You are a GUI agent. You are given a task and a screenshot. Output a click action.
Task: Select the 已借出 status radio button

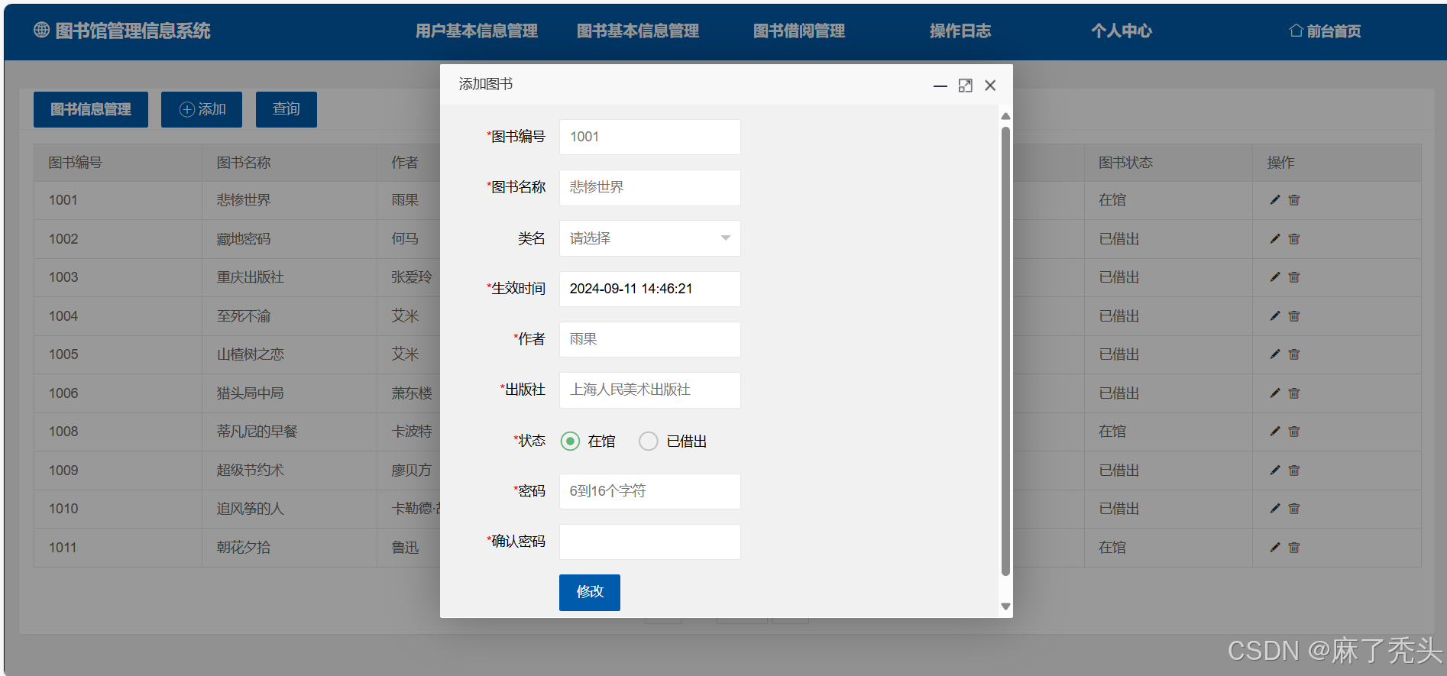click(x=648, y=441)
